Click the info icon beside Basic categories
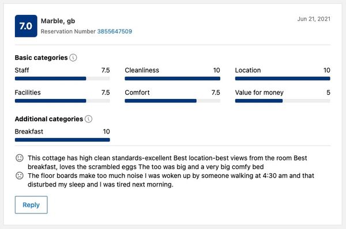The height and width of the screenshot is (229, 346). tap(73, 58)
